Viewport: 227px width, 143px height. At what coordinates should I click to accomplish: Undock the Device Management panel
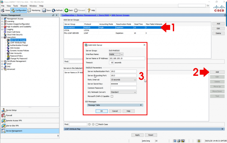(x=53, y=15)
